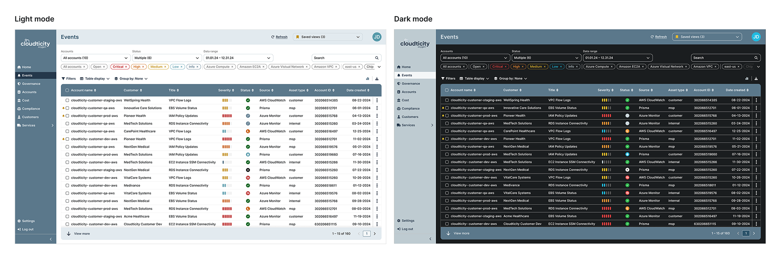This screenshot has height=263, width=780.
Task: Click page number box in light mode footer
Action: click(x=367, y=234)
